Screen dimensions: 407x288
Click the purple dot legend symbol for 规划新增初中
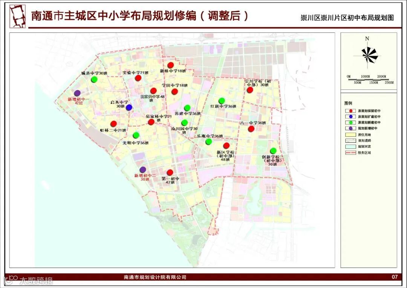pyautogui.click(x=350, y=128)
